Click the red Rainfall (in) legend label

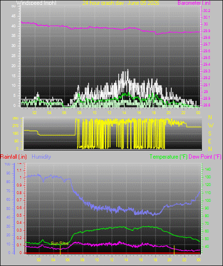[x=13, y=157]
